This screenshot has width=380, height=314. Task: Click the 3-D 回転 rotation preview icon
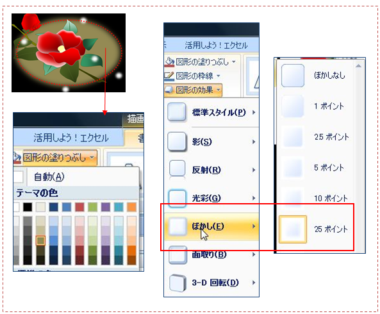pyautogui.click(x=178, y=283)
